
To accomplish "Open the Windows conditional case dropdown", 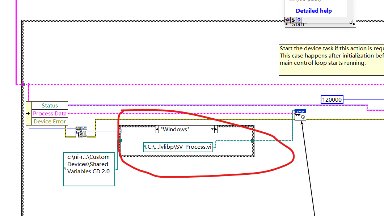I will coord(212,129).
